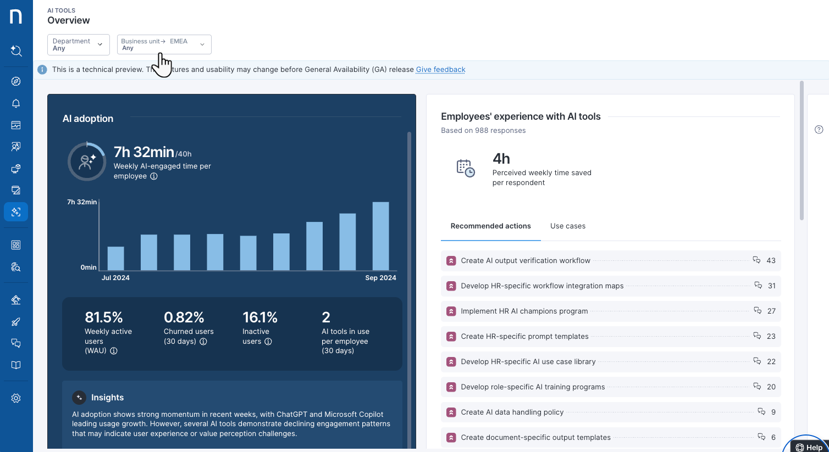This screenshot has height=452, width=829.
Task: Click the Sep 2024 tallest bar in chart
Action: pos(380,236)
